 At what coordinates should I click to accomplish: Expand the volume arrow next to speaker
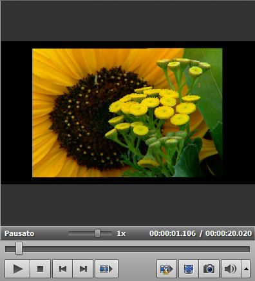point(246,269)
